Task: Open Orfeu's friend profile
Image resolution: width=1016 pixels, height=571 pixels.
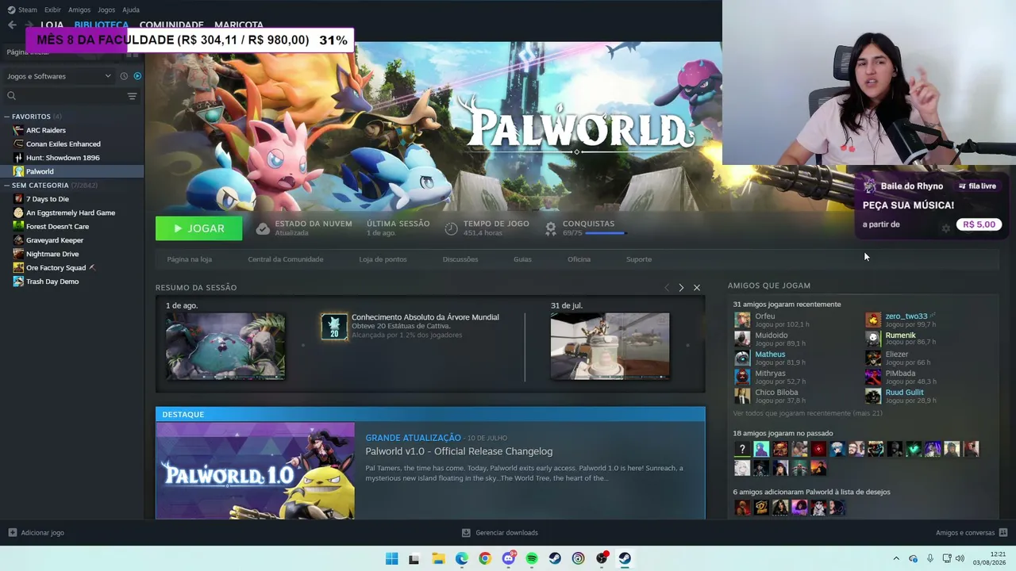Action: click(765, 316)
